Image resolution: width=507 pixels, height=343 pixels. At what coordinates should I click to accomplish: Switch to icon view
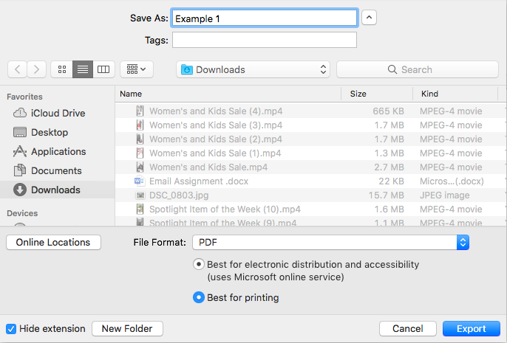(62, 69)
